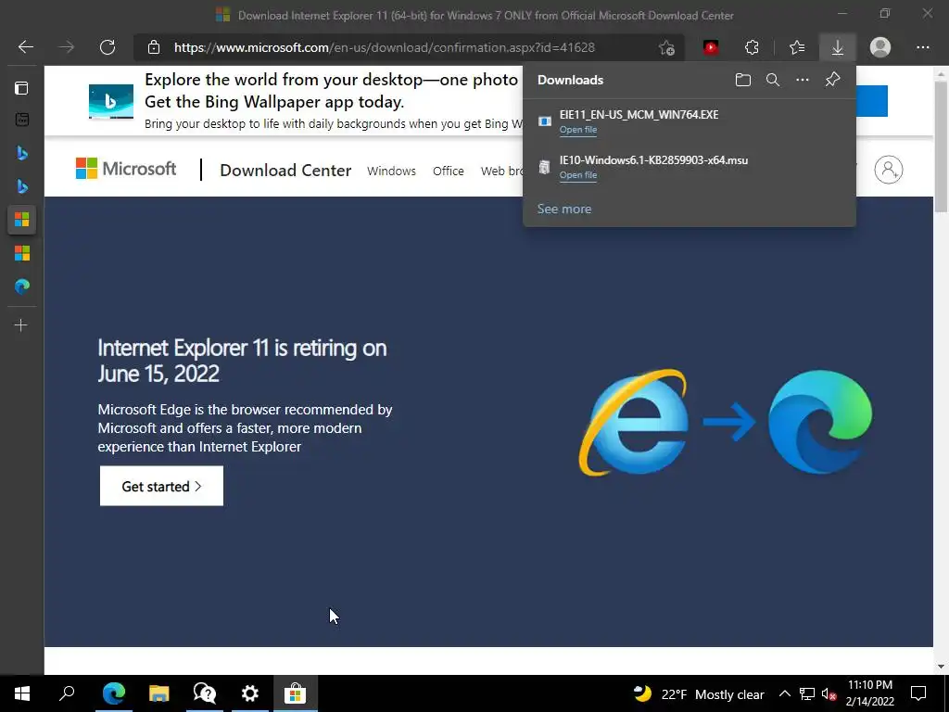Click the Microsoft logo
The image size is (949, 712).
pyautogui.click(x=126, y=169)
